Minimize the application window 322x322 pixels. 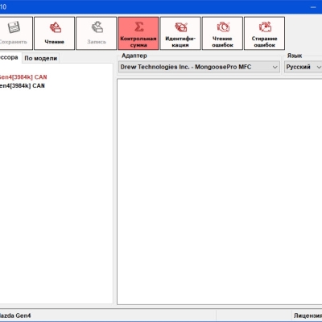coord(313,7)
